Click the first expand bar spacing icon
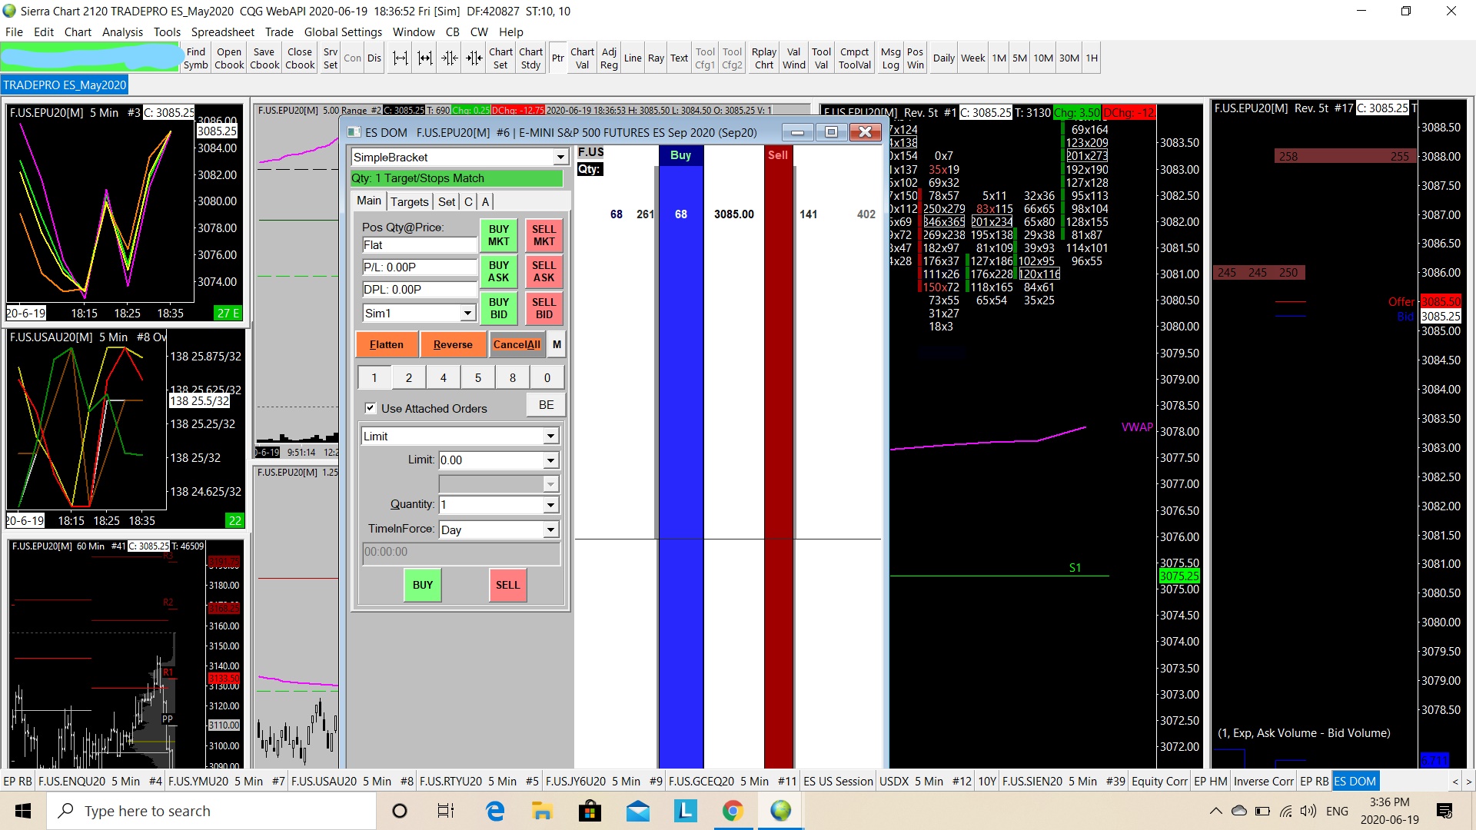 coord(400,58)
